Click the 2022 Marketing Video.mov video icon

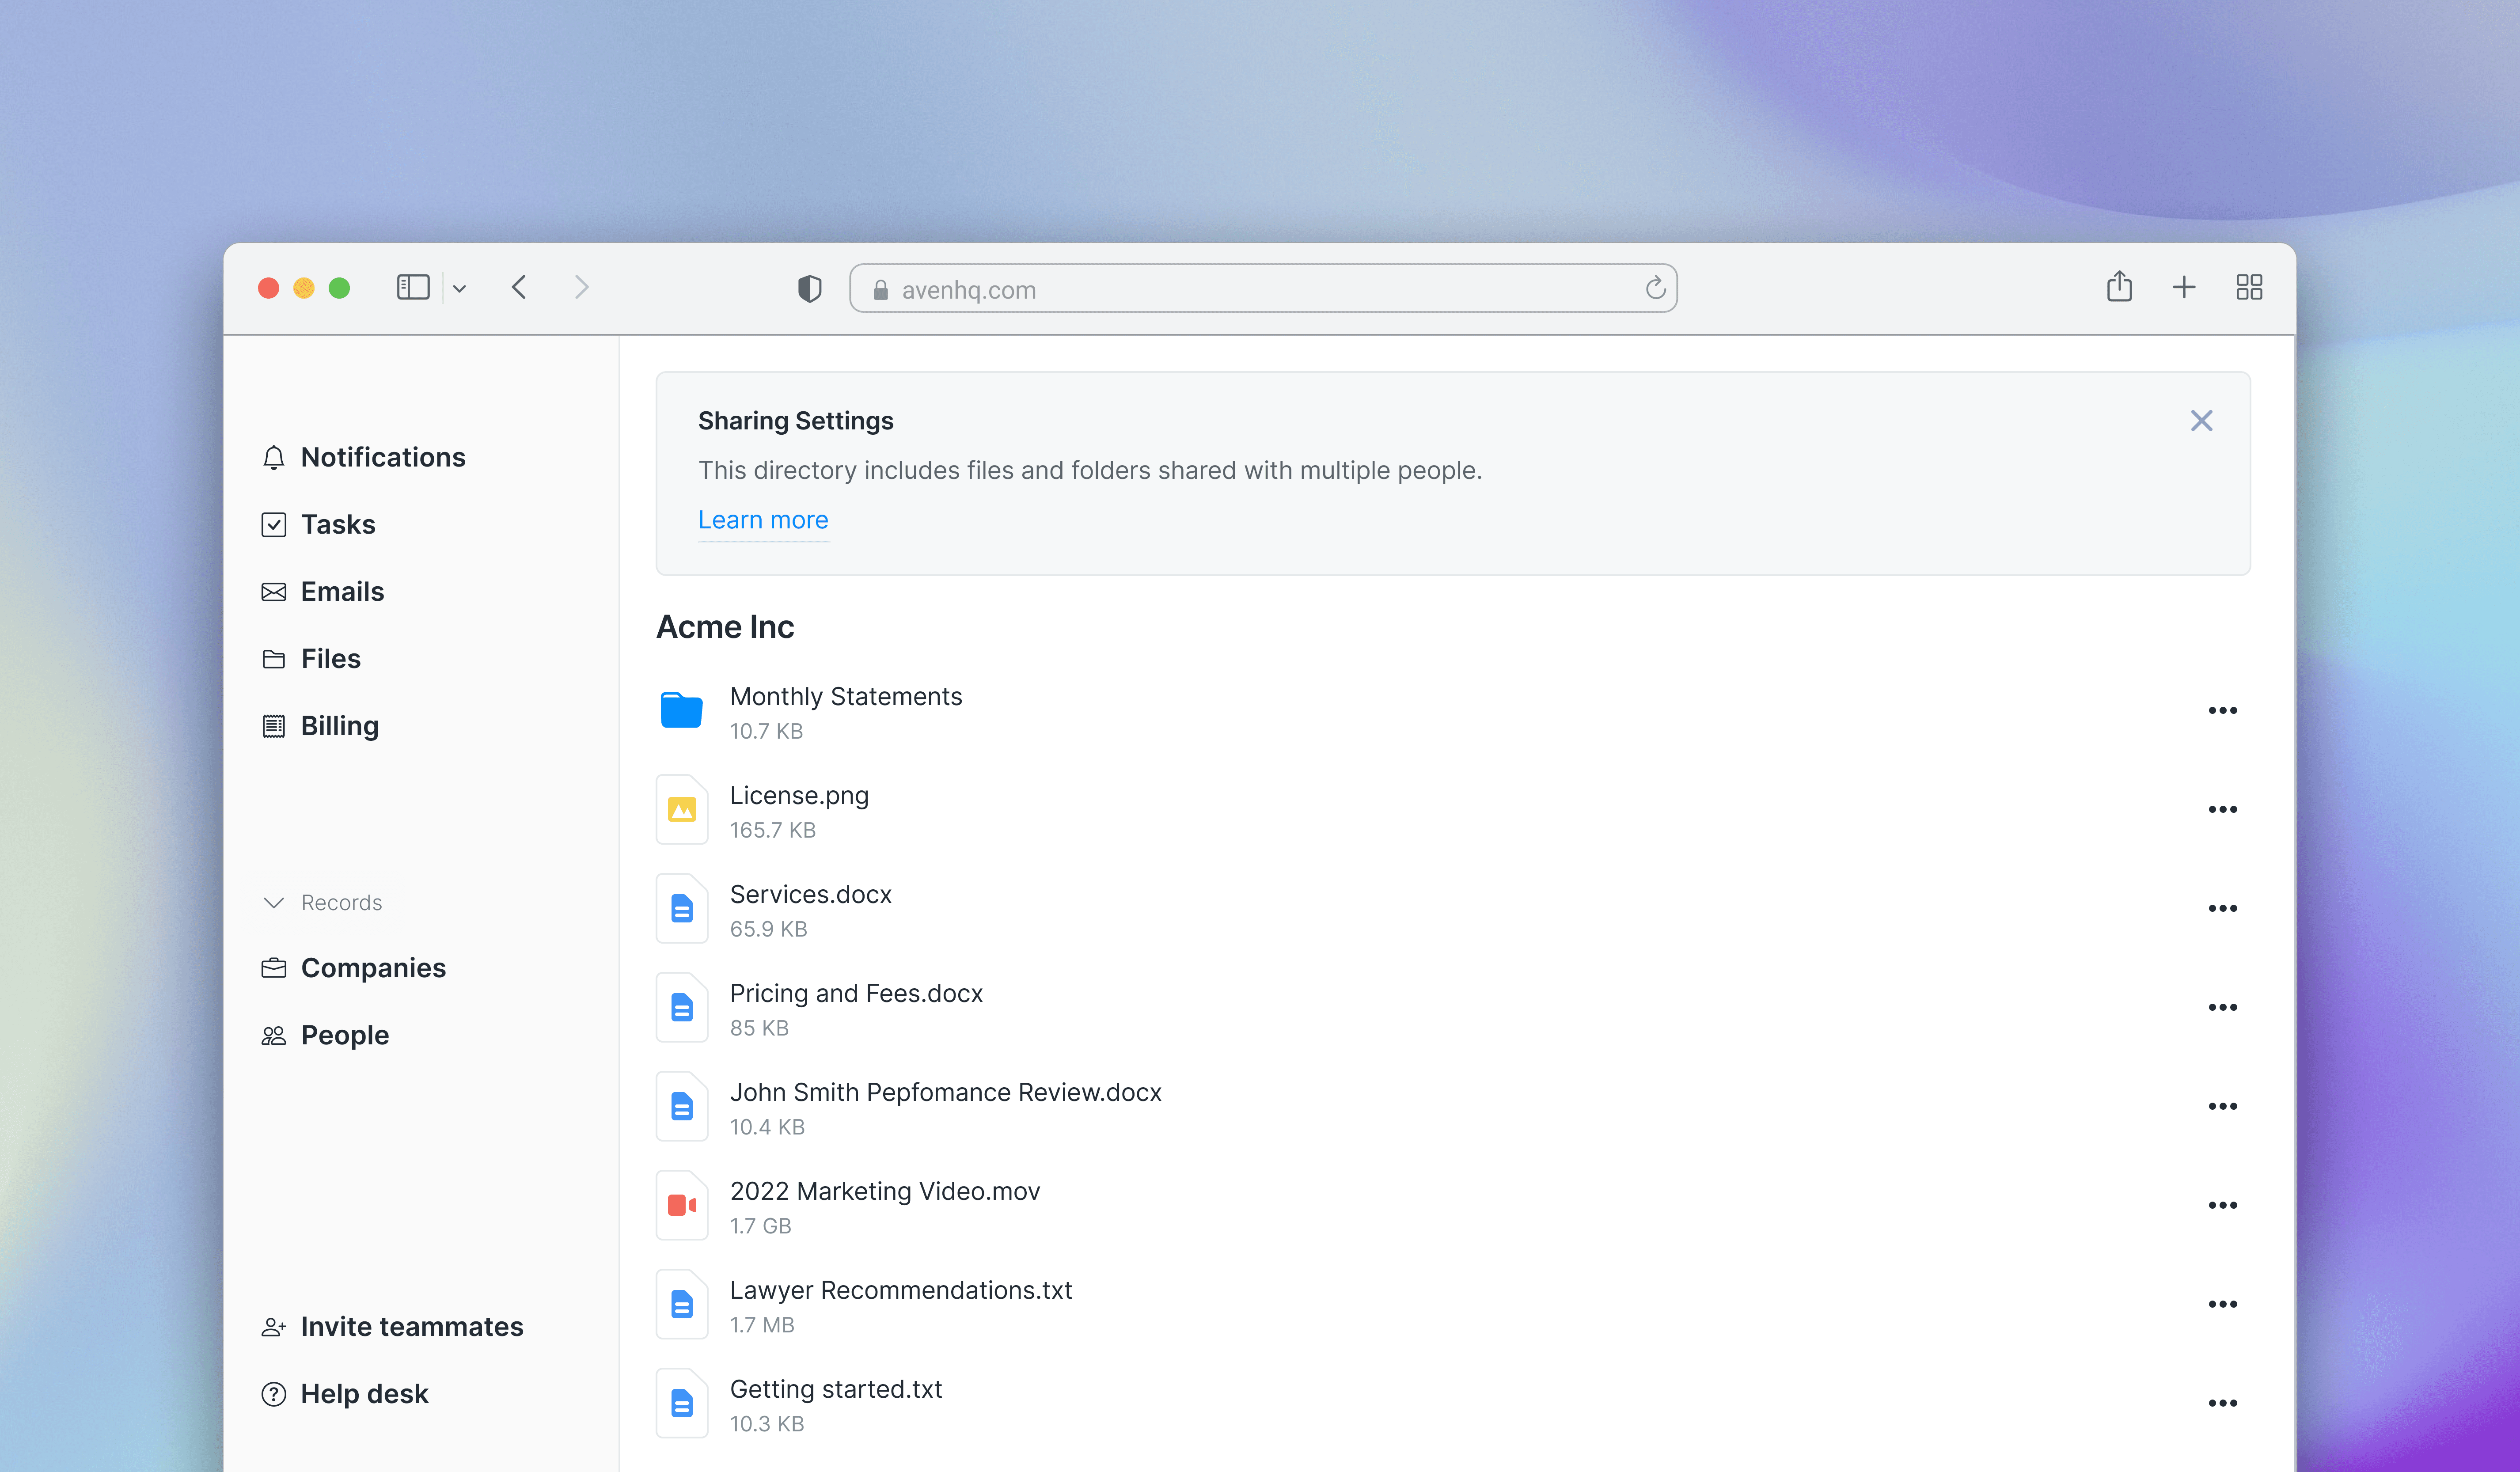coord(682,1205)
